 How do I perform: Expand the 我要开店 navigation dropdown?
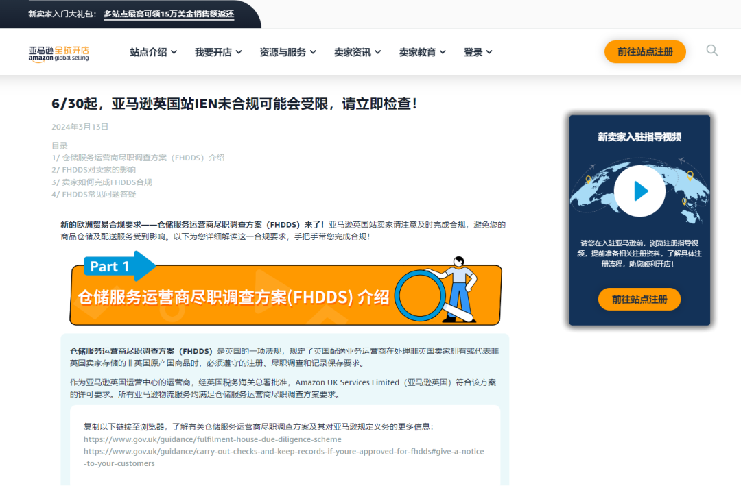[217, 51]
